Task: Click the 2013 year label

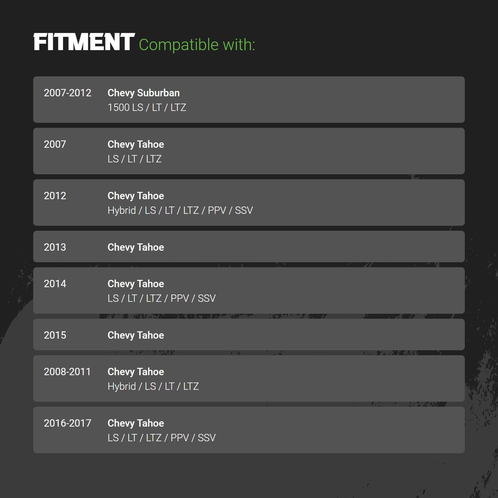Action: pyautogui.click(x=55, y=247)
